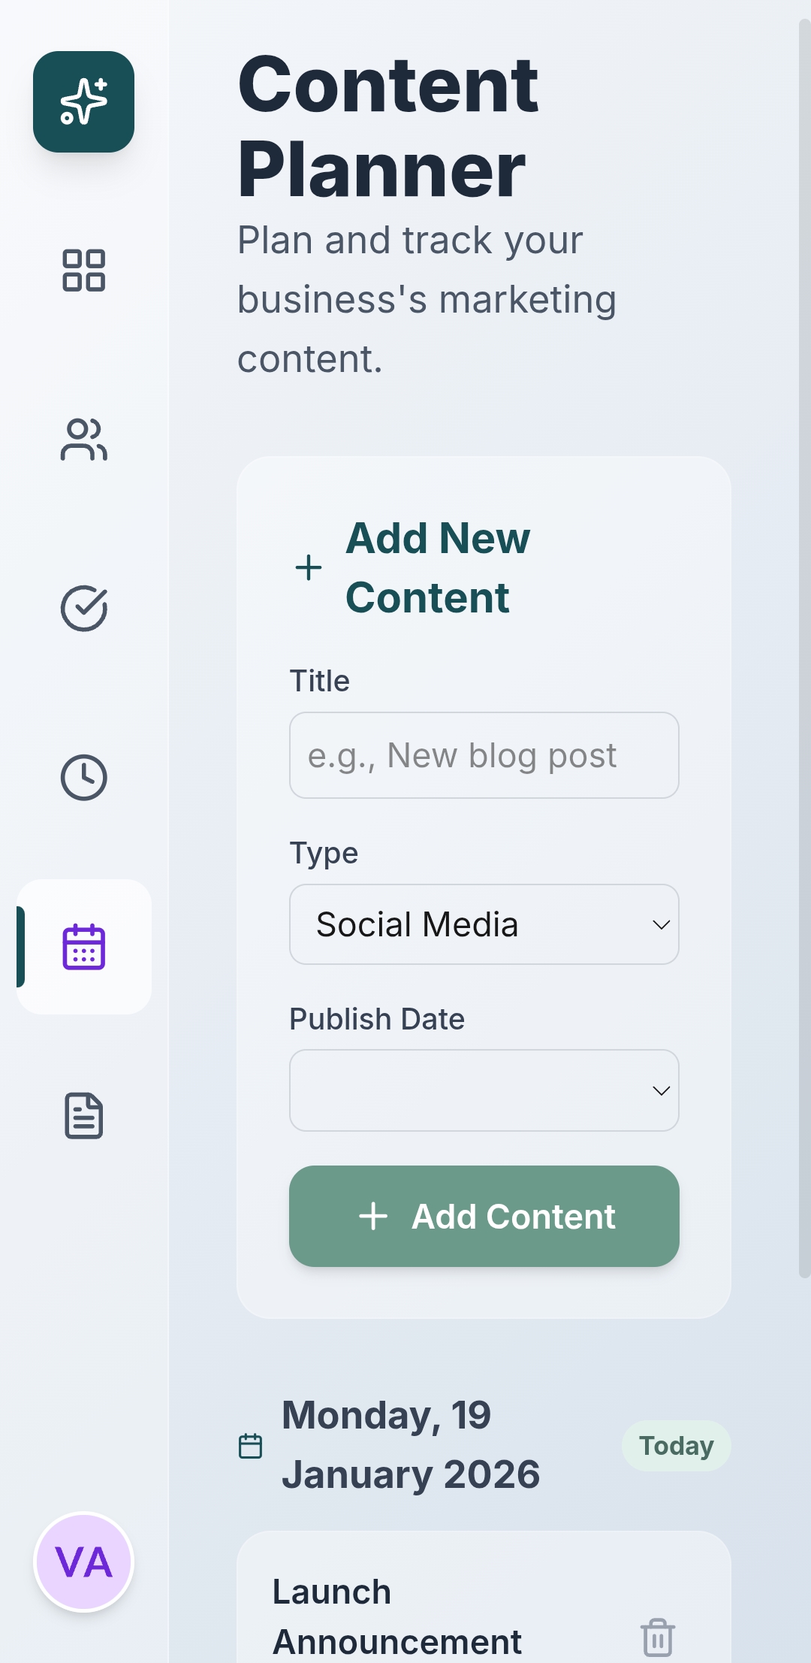811x1663 pixels.
Task: Open the Dashboard grid icon
Action: pyautogui.click(x=83, y=271)
